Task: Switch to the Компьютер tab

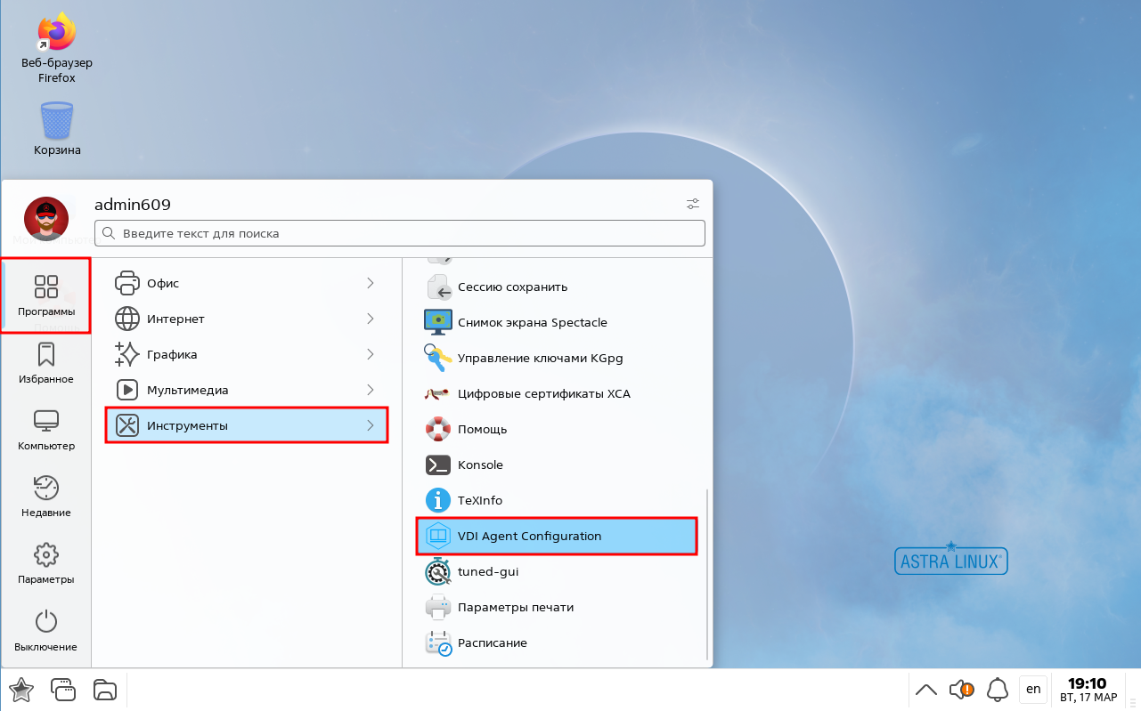Action: pos(46,430)
